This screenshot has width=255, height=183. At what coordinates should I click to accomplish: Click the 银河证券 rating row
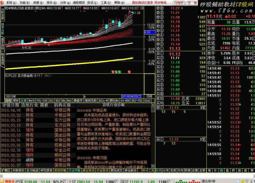point(38,155)
